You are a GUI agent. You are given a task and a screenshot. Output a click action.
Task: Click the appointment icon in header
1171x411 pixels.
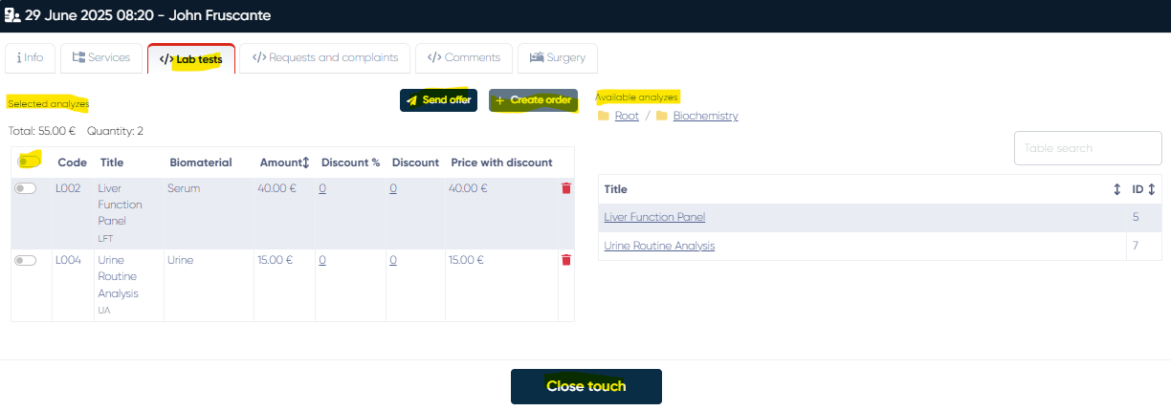pyautogui.click(x=12, y=15)
